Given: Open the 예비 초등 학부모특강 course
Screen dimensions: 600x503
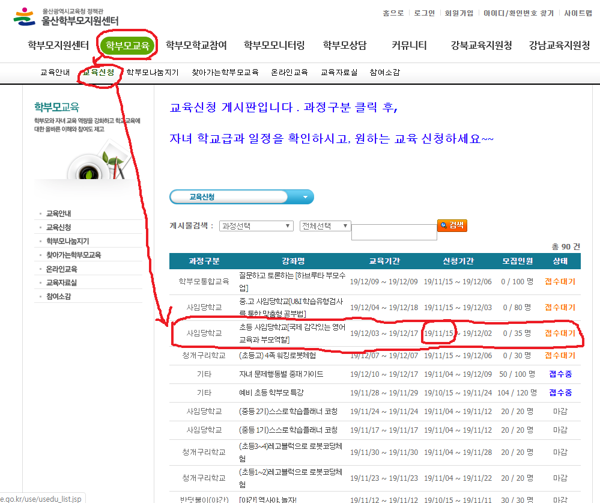Looking at the screenshot, I should [x=271, y=393].
